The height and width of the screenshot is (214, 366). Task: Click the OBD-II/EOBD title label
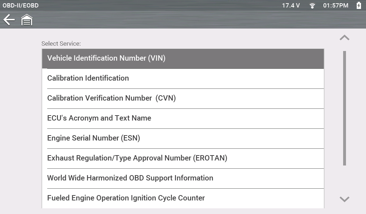pos(21,6)
